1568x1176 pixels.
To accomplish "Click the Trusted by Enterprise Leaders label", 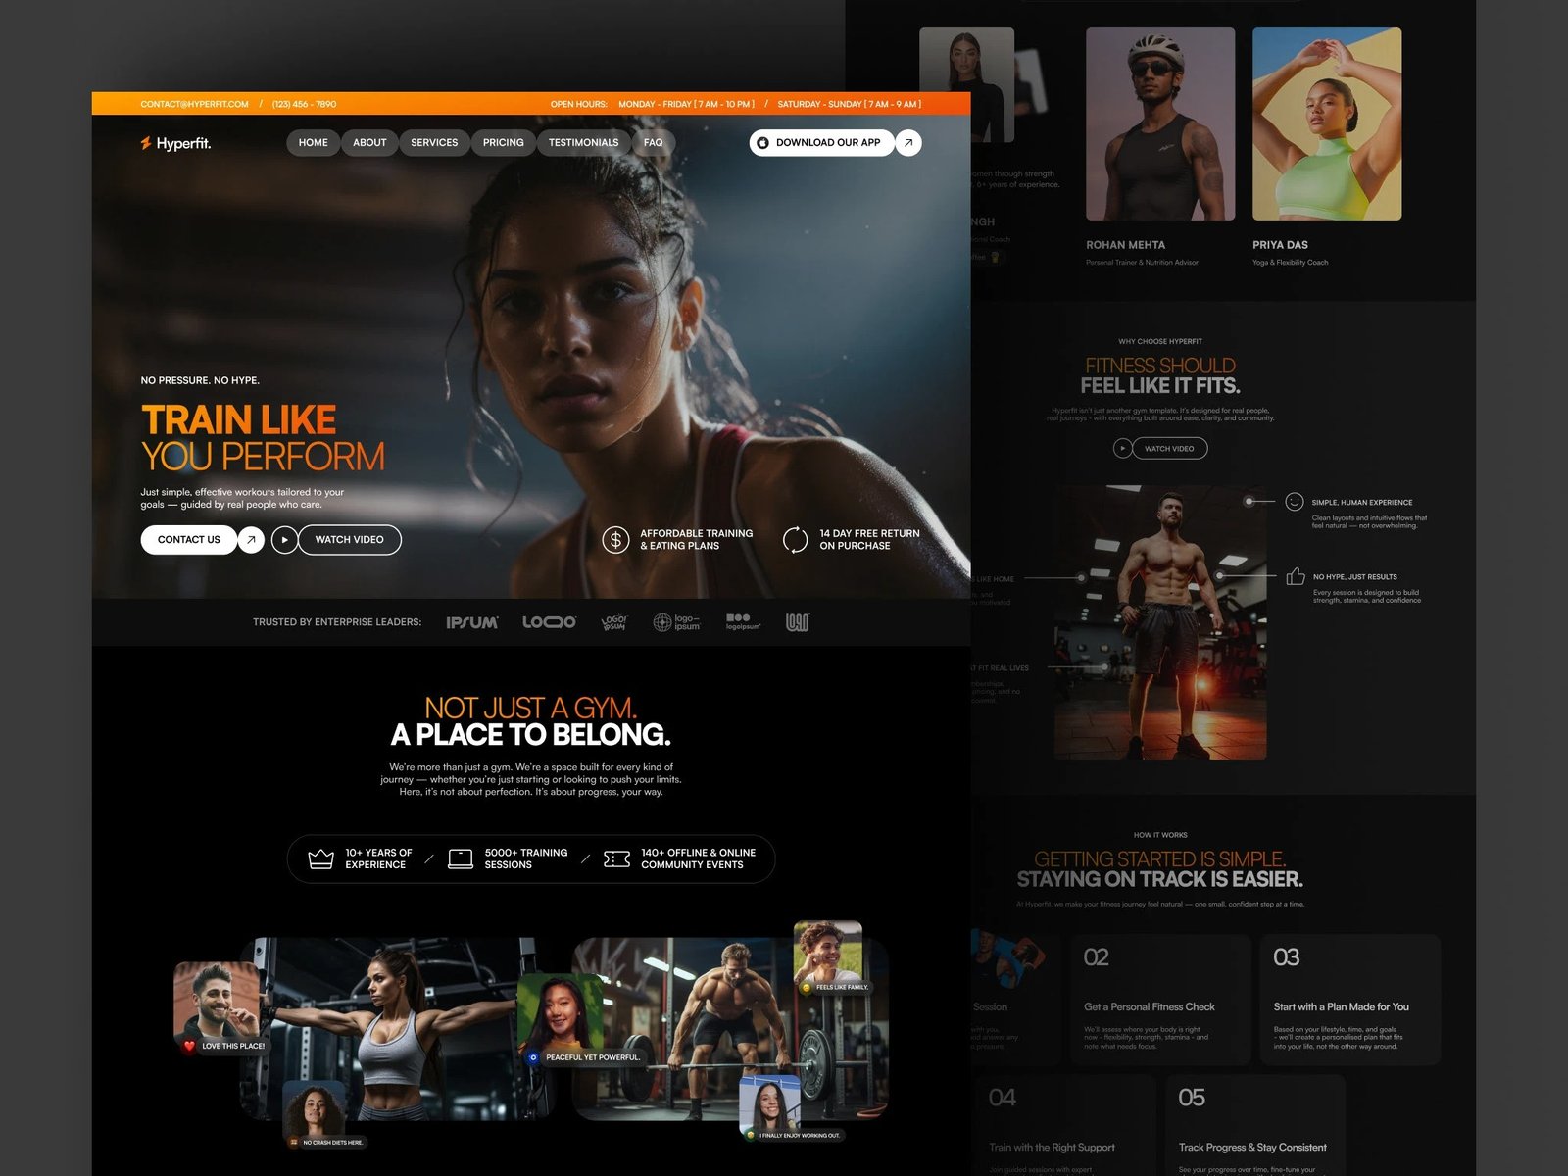I will [x=337, y=622].
